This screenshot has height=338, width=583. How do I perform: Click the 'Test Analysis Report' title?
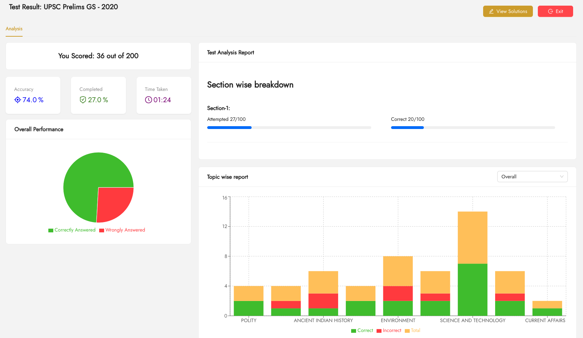230,53
